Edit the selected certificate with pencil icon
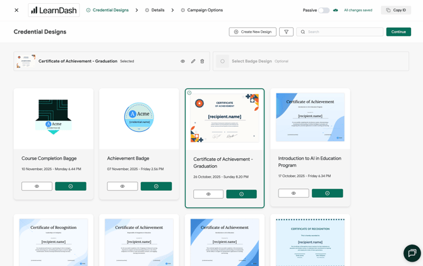Viewport: 423px width, 266px height. 193,61
